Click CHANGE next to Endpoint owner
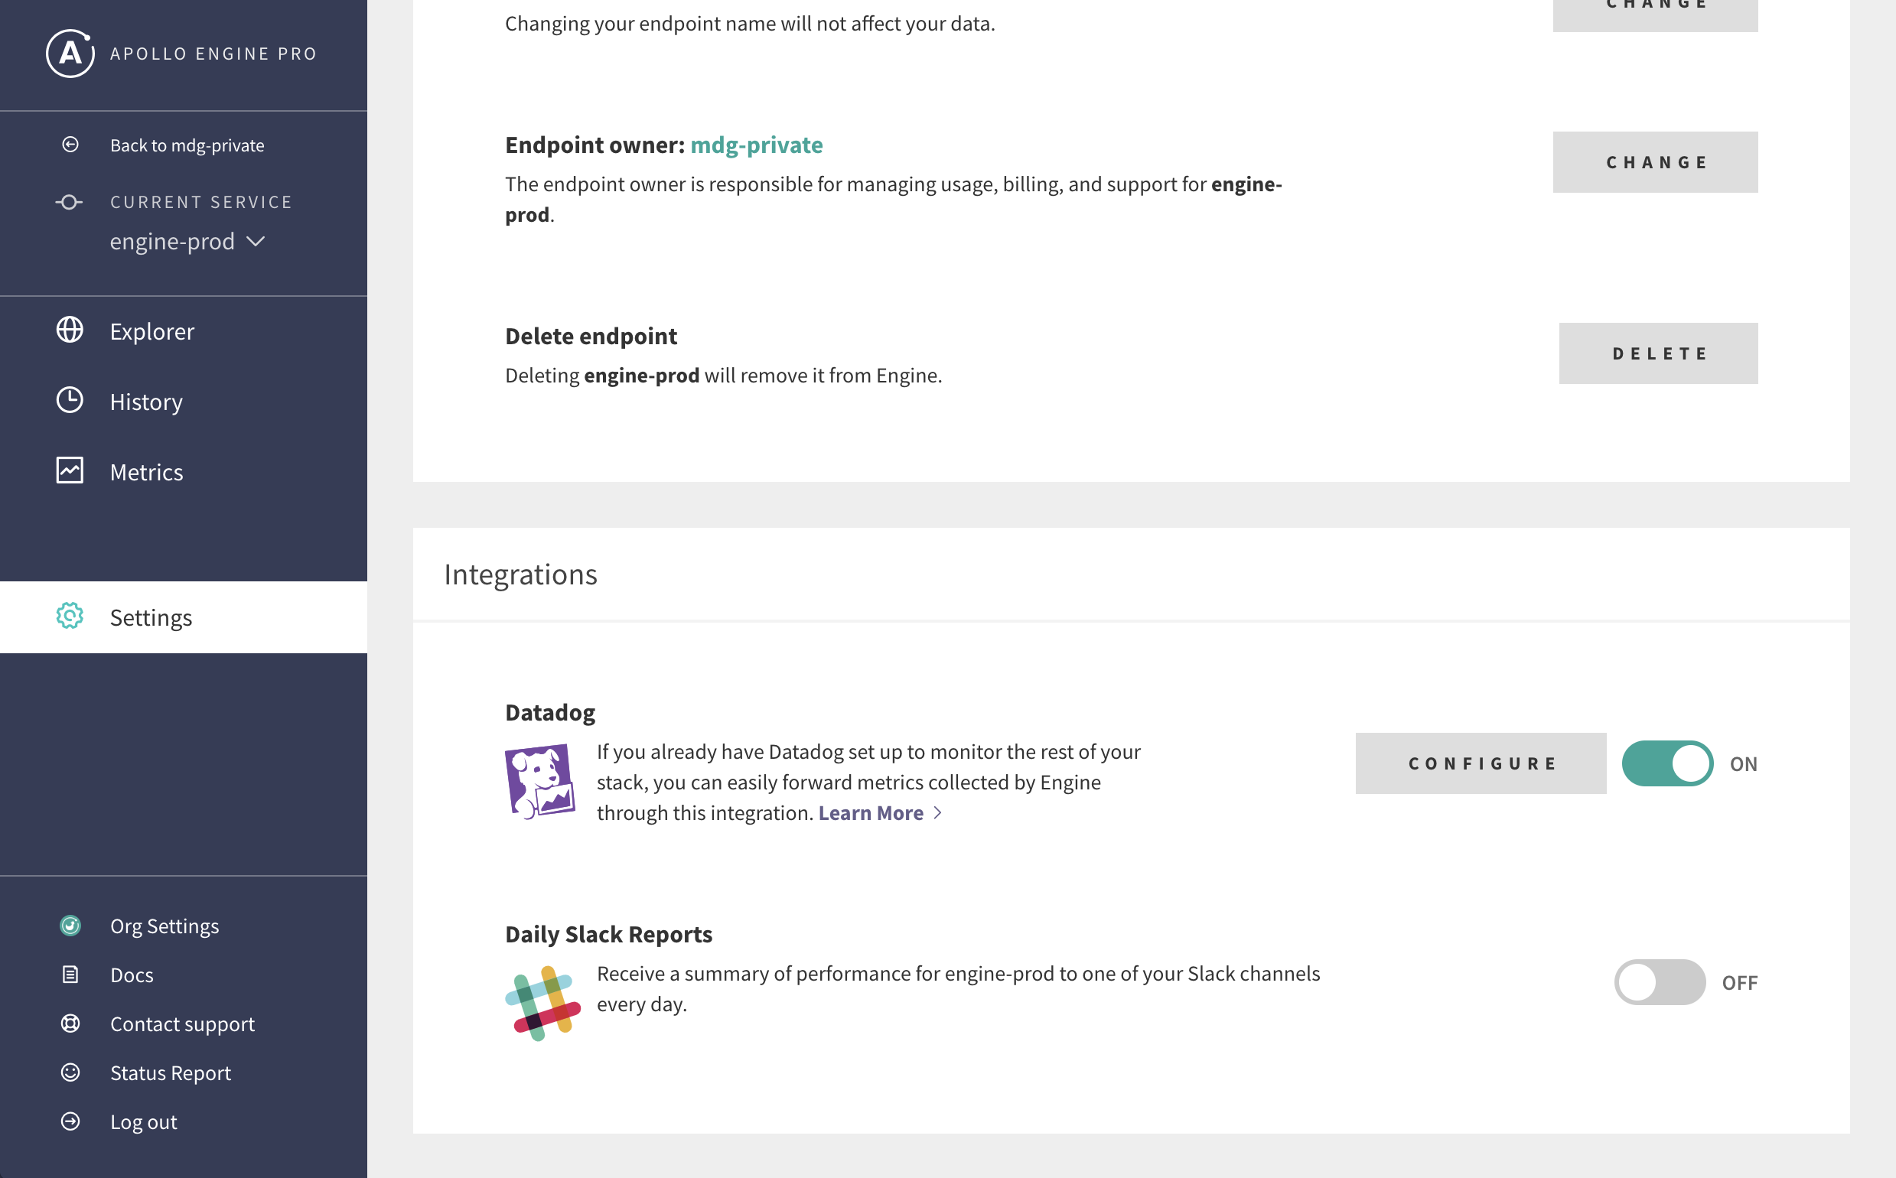1896x1178 pixels. (x=1654, y=161)
